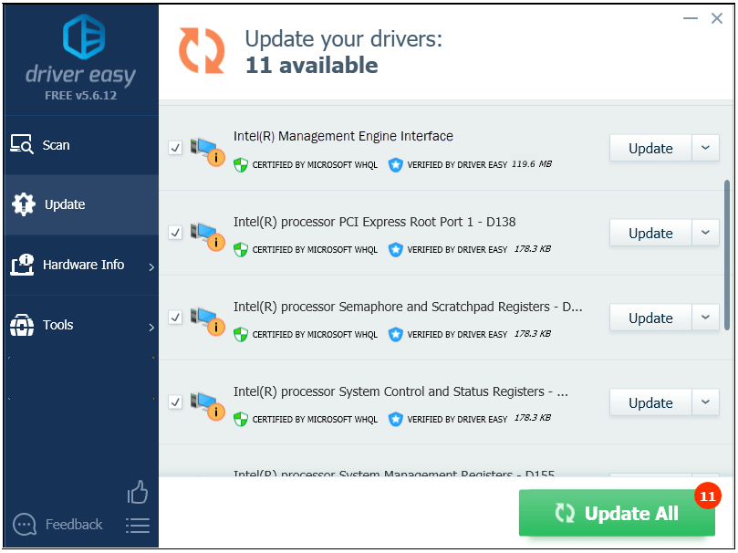Open the dropdown beside PCI Express Root Port Update
738x553 pixels.
click(704, 233)
